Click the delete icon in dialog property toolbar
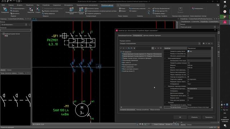 tap(134, 48)
